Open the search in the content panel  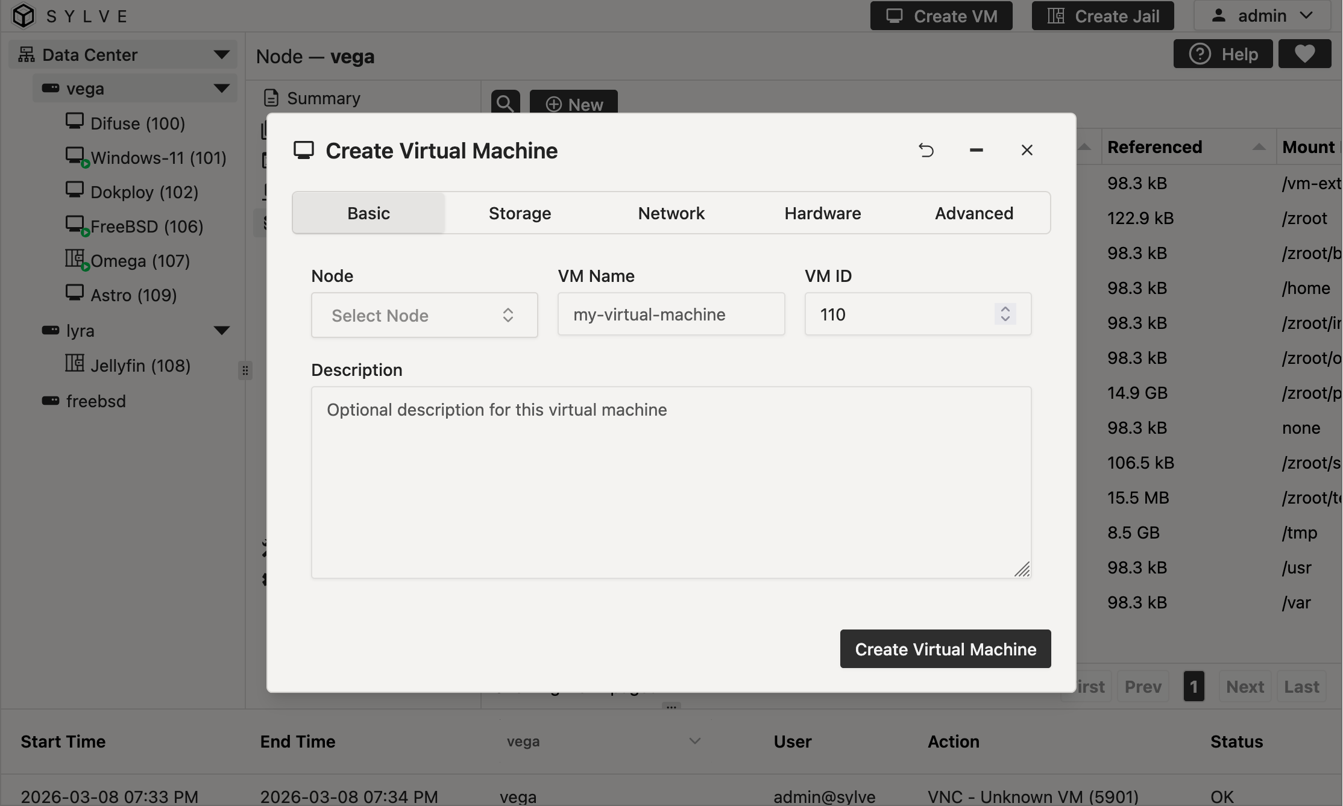[x=505, y=102]
